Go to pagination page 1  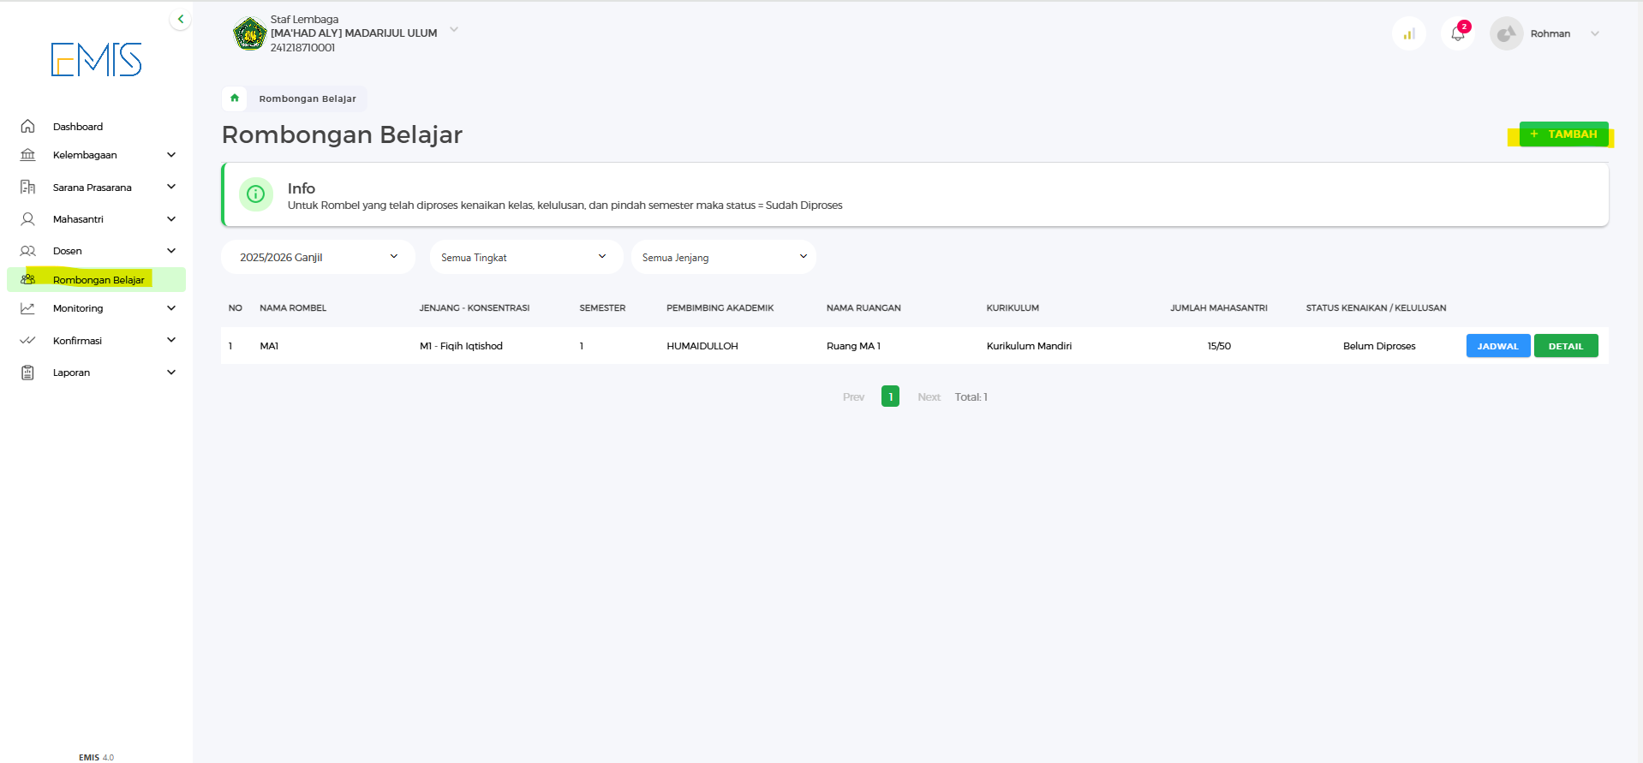(890, 396)
